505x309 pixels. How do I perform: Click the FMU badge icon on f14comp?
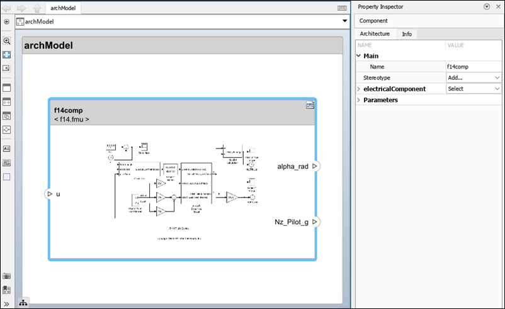coord(310,106)
